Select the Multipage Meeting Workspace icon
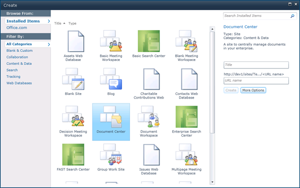 click(x=186, y=154)
